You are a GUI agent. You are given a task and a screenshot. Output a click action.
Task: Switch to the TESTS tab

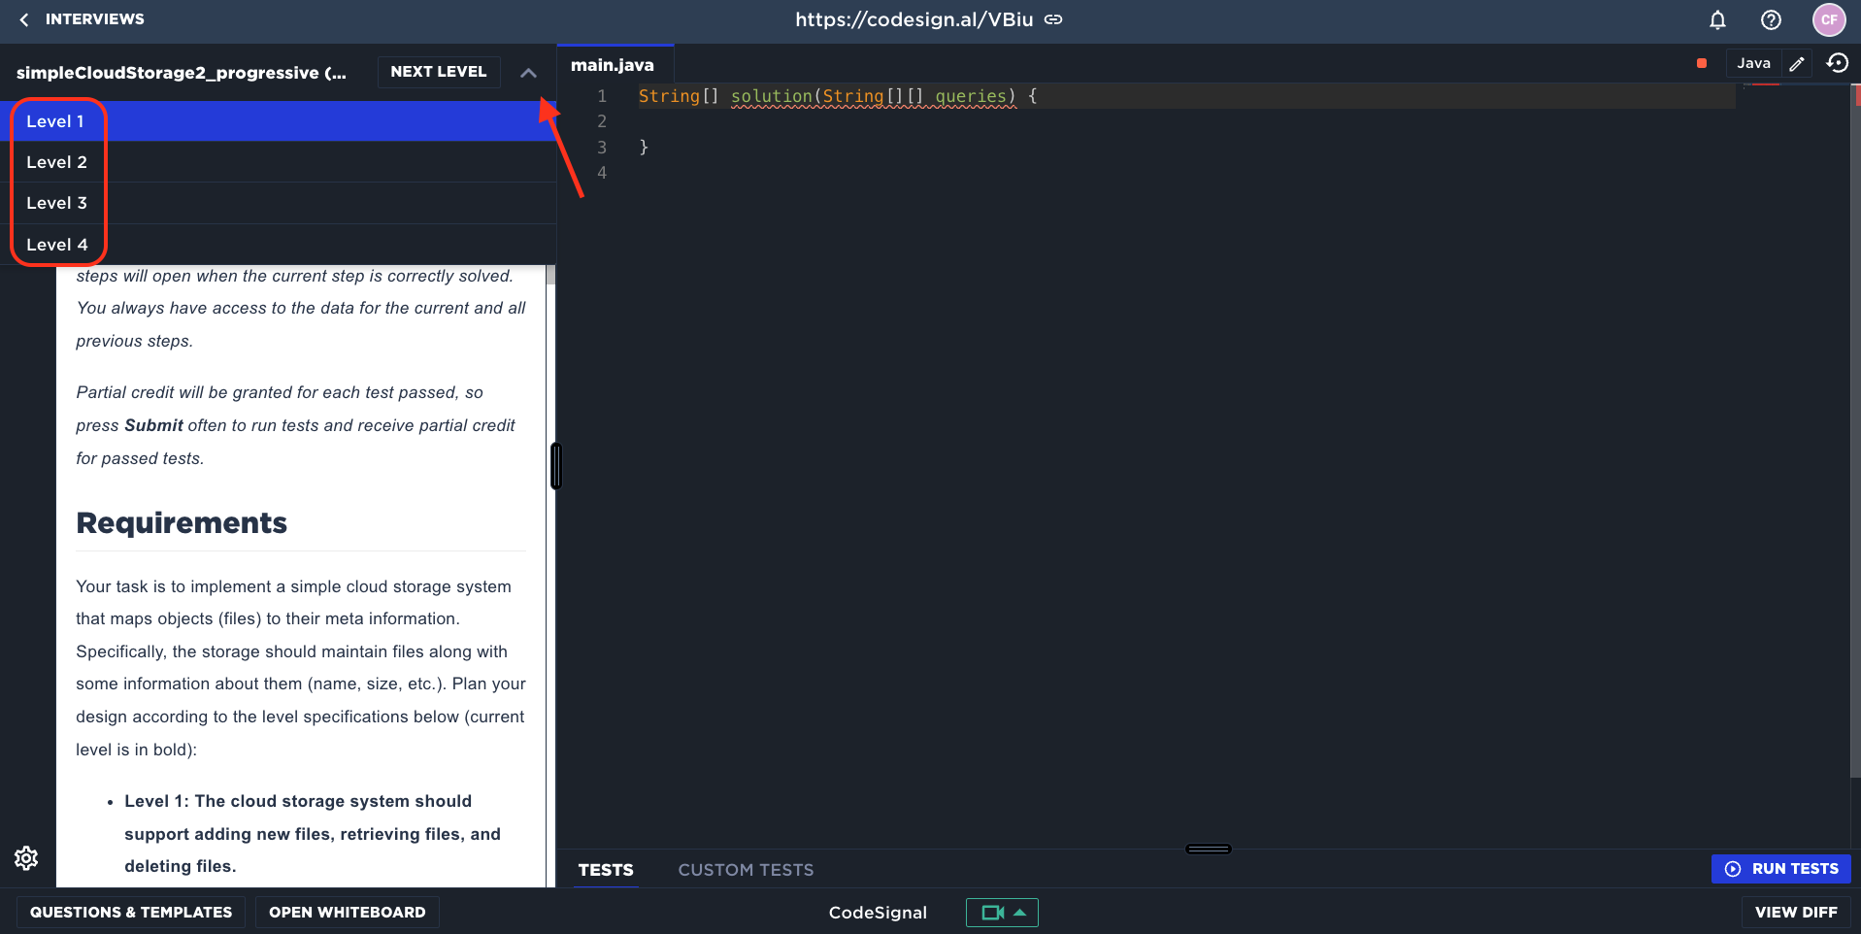click(606, 870)
